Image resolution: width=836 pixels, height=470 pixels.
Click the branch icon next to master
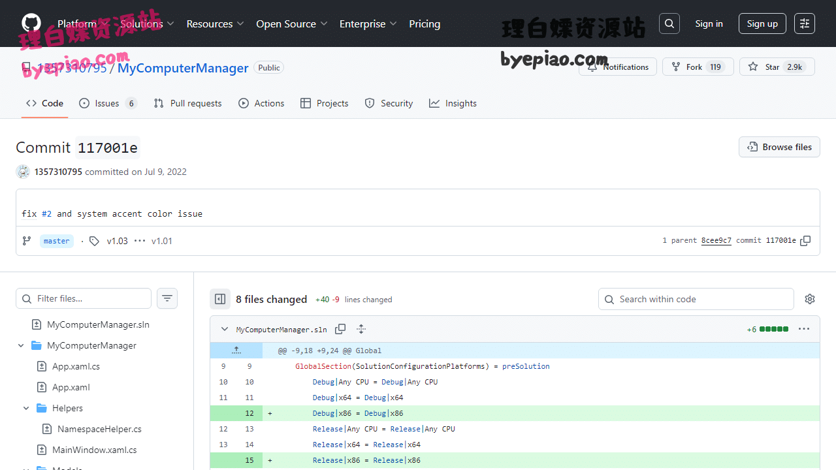point(27,241)
